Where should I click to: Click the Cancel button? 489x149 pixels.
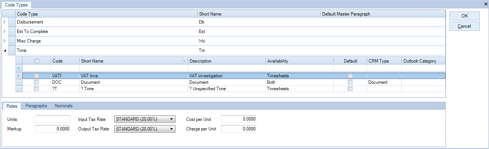pos(464,26)
